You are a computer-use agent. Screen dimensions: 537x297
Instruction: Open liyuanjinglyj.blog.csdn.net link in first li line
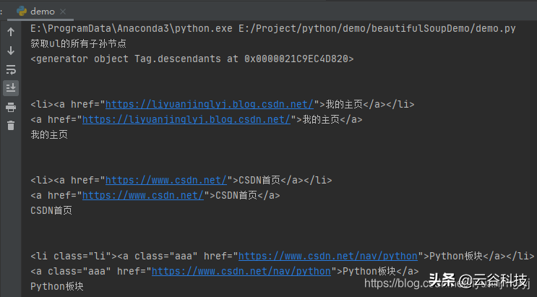coord(210,104)
